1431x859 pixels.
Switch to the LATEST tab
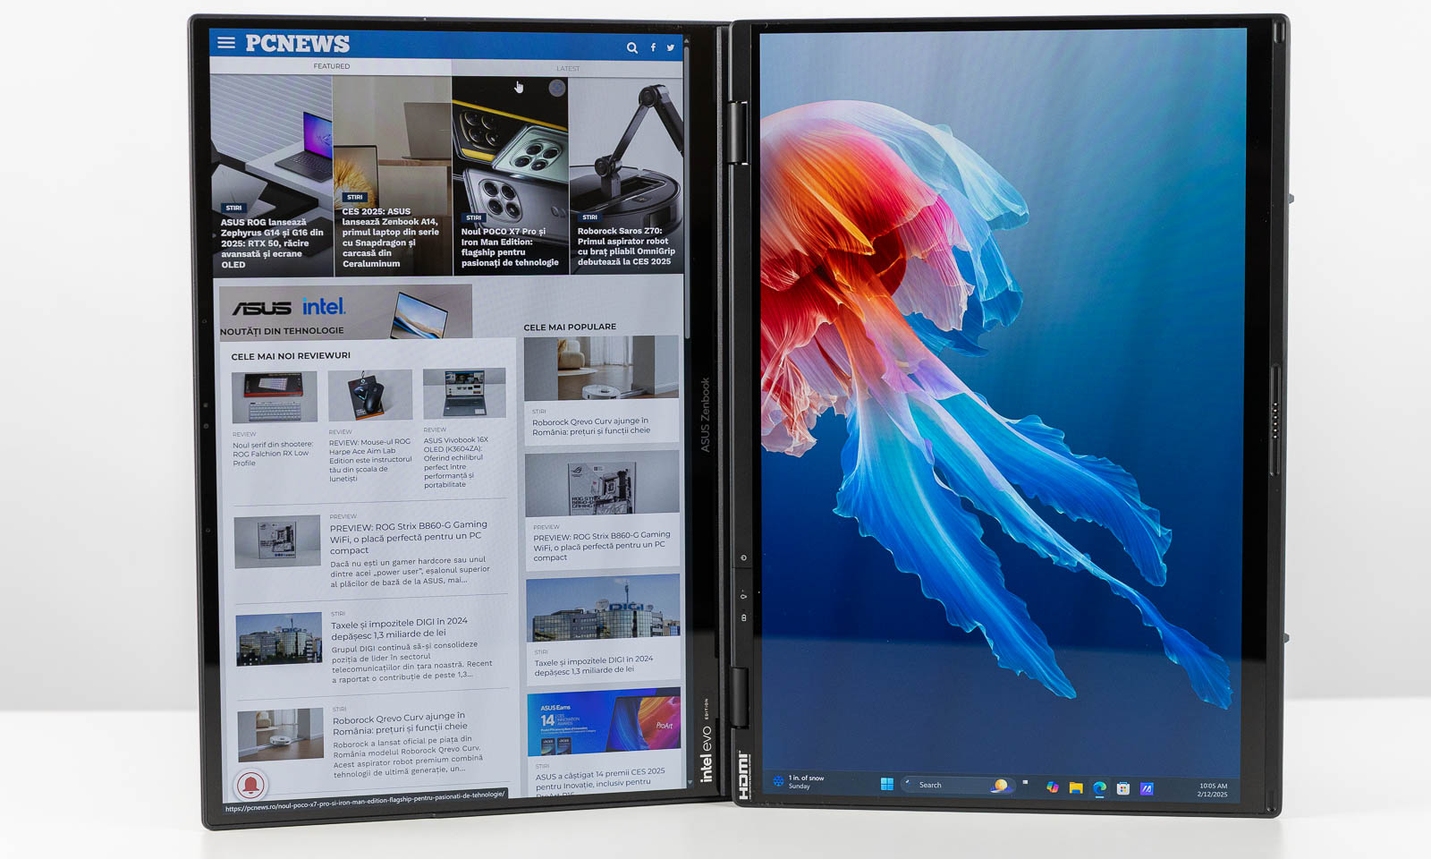point(568,68)
